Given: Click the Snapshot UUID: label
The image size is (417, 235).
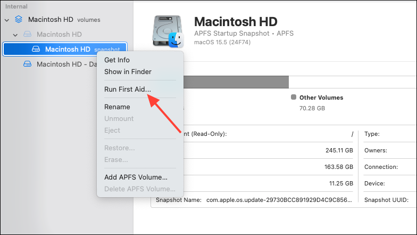Looking at the screenshot, I should click(x=386, y=200).
